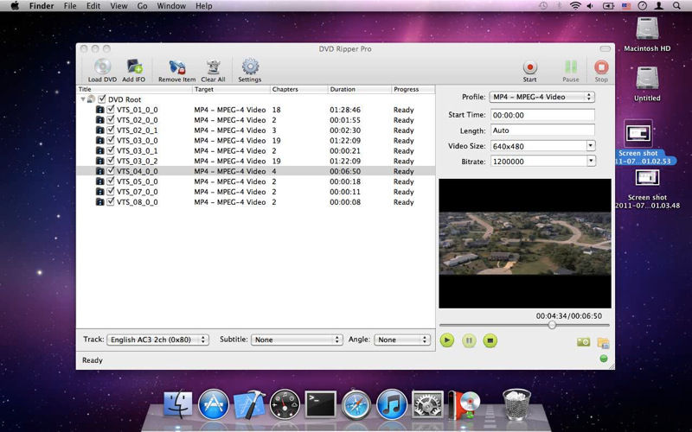Click the Remove Item toolbar icon
This screenshot has height=432, width=692.
click(x=177, y=67)
